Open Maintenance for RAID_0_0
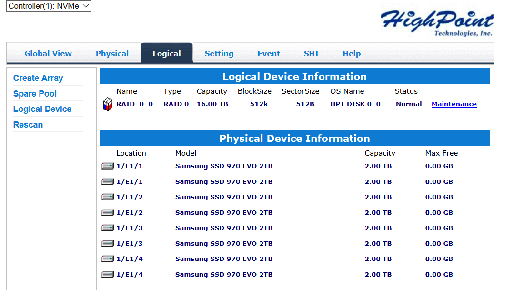 (x=454, y=104)
